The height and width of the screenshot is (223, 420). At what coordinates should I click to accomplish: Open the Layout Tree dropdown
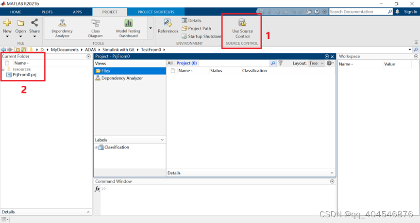point(317,64)
